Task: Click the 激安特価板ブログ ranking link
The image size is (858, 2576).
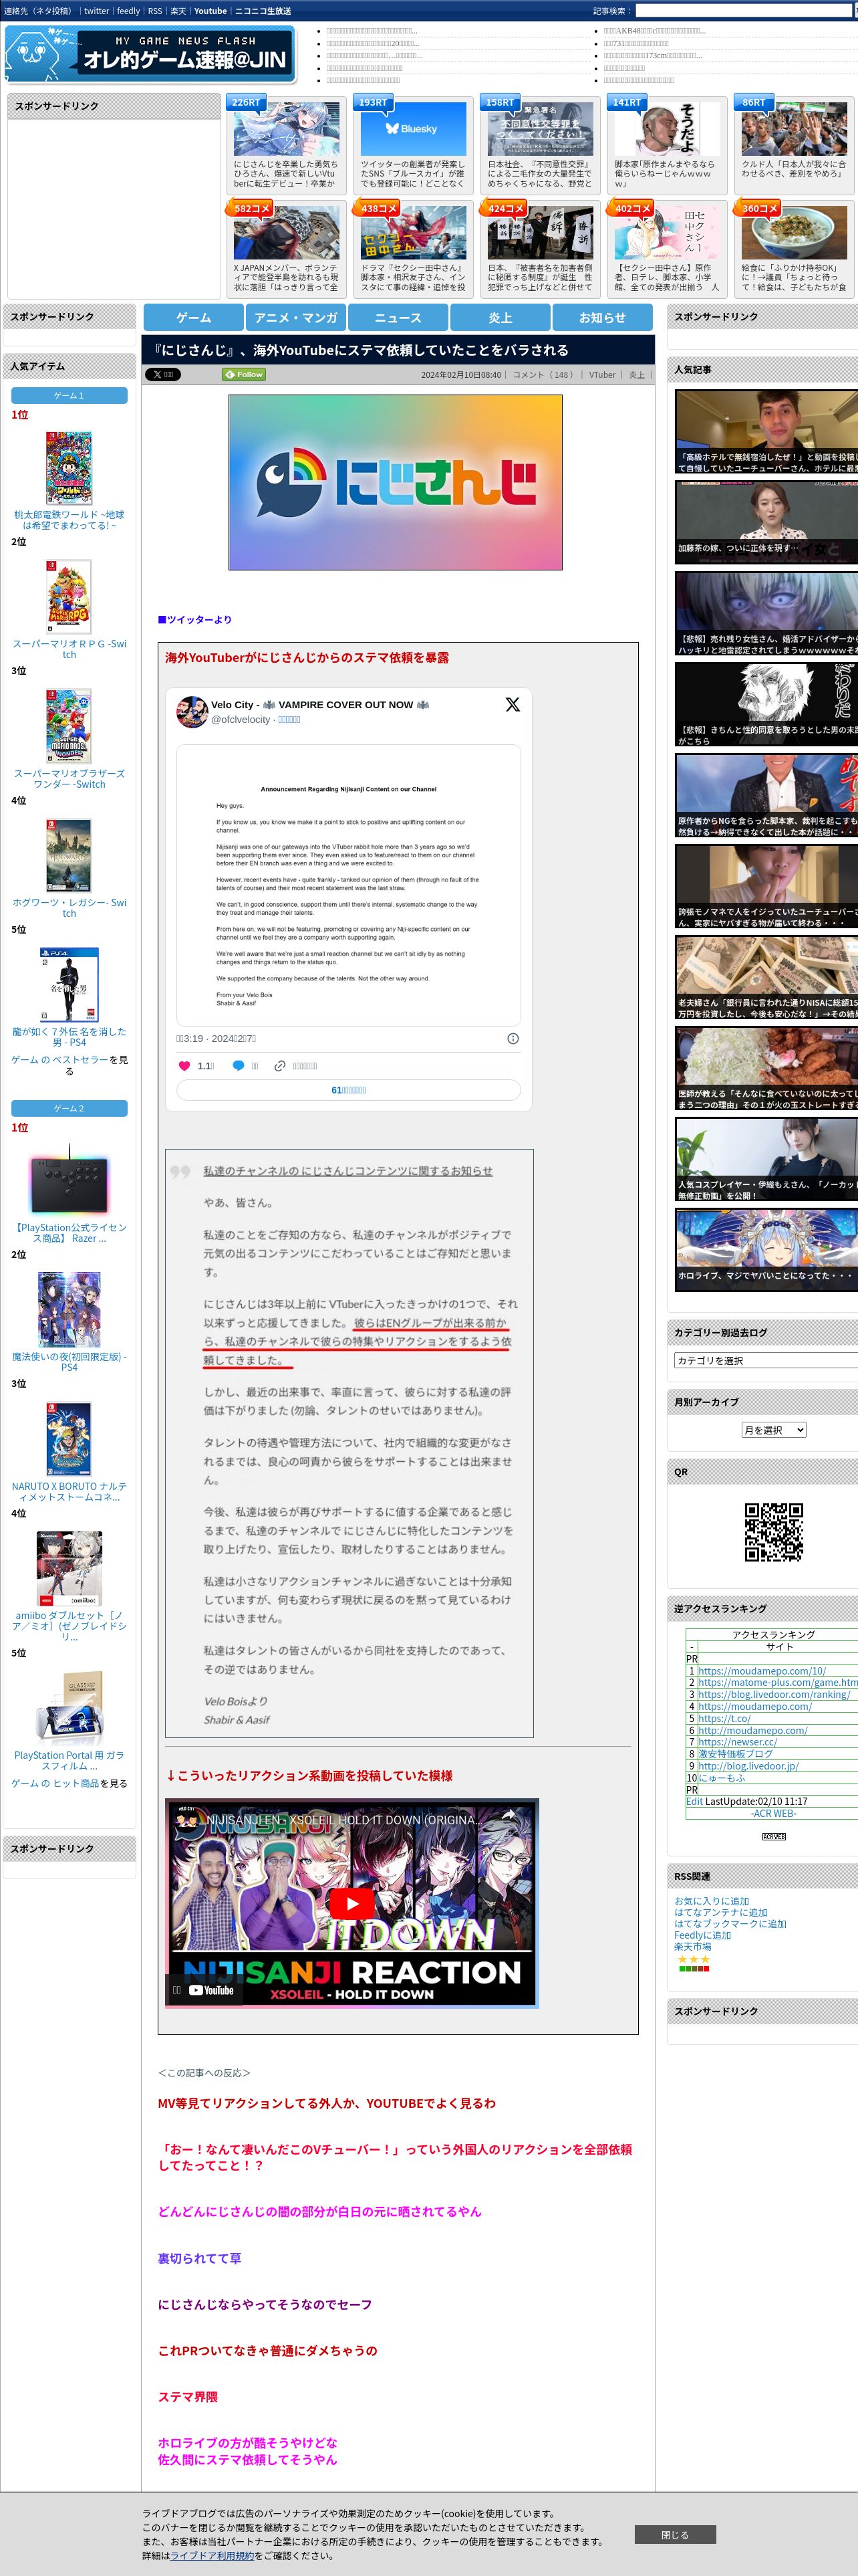Action: pyautogui.click(x=735, y=1754)
